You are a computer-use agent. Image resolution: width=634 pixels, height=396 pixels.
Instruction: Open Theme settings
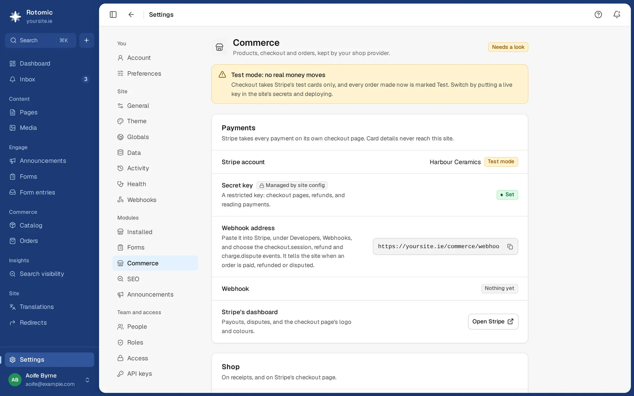pyautogui.click(x=155, y=121)
